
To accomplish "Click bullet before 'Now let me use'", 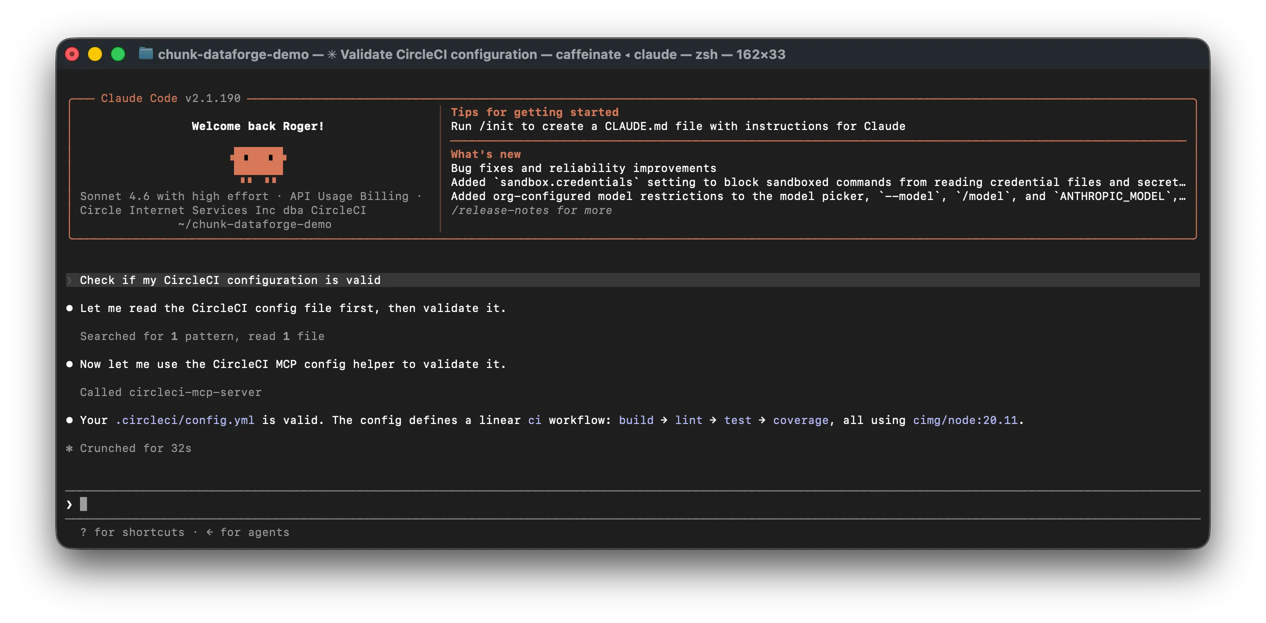I will pos(69,364).
